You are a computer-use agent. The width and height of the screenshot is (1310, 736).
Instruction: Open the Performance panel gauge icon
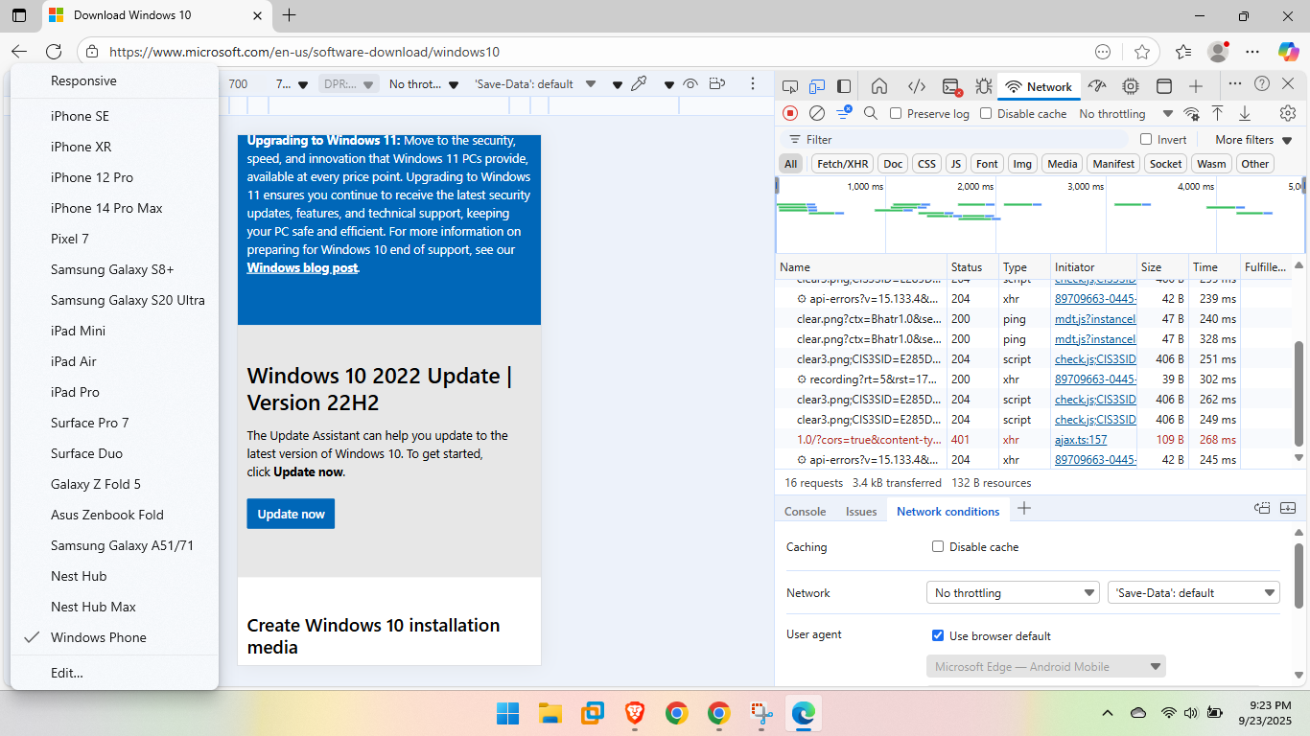click(x=1097, y=86)
